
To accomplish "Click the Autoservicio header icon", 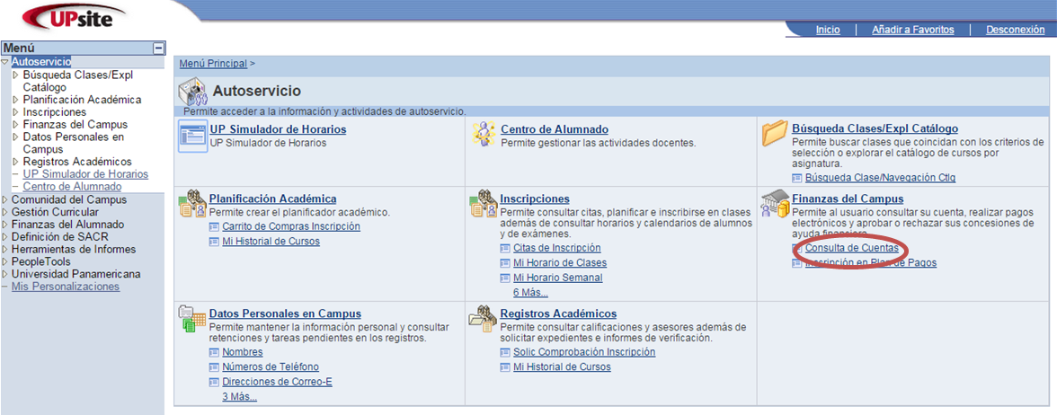I will [192, 91].
